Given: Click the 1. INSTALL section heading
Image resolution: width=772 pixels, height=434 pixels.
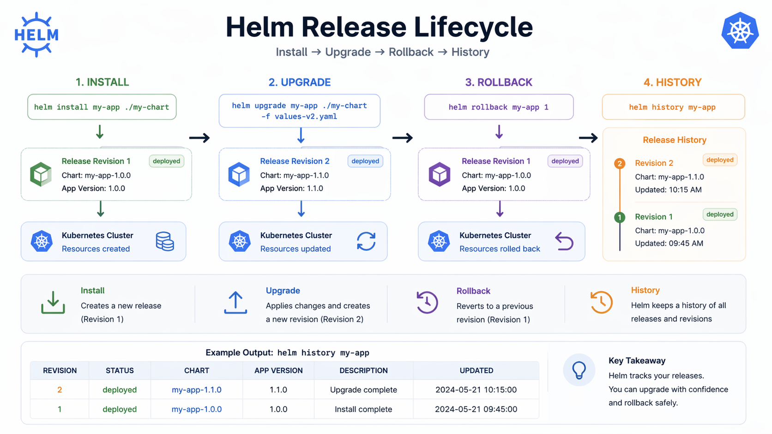Looking at the screenshot, I should 102,82.
